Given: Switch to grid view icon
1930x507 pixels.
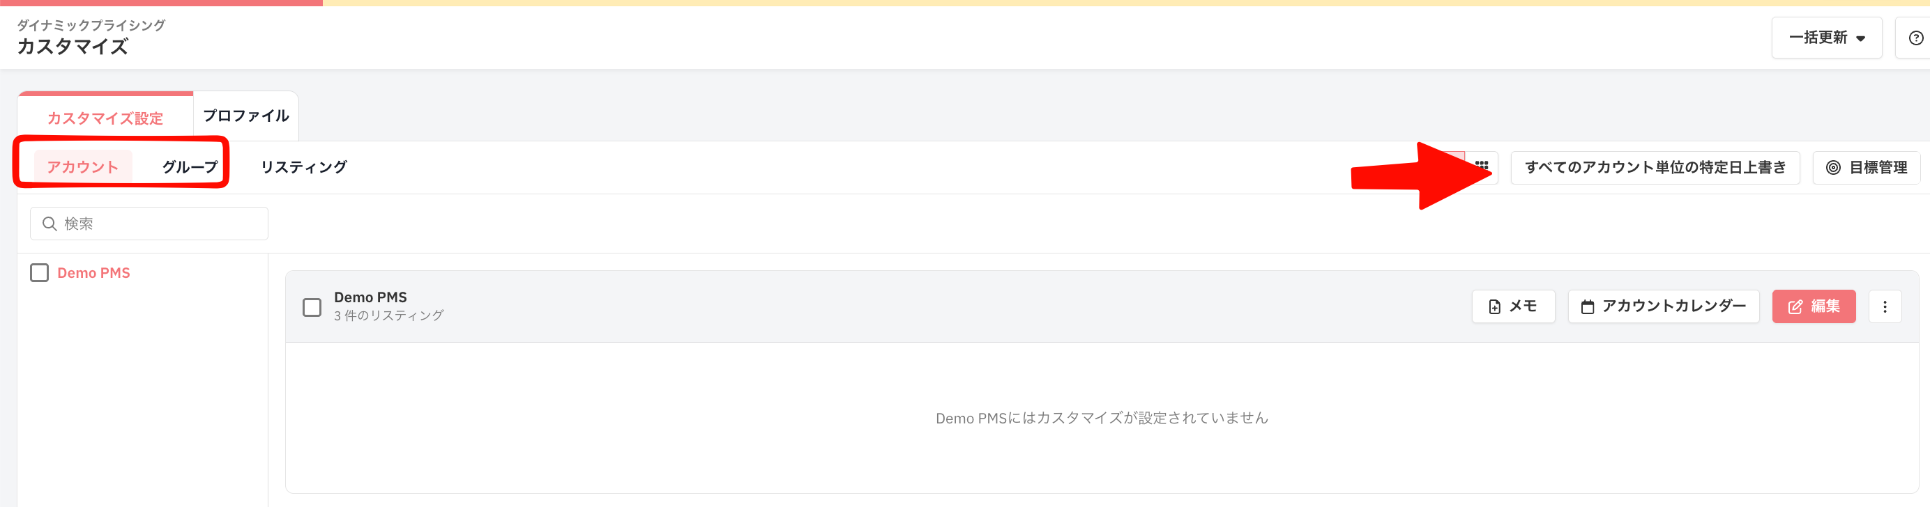Looking at the screenshot, I should (1482, 166).
